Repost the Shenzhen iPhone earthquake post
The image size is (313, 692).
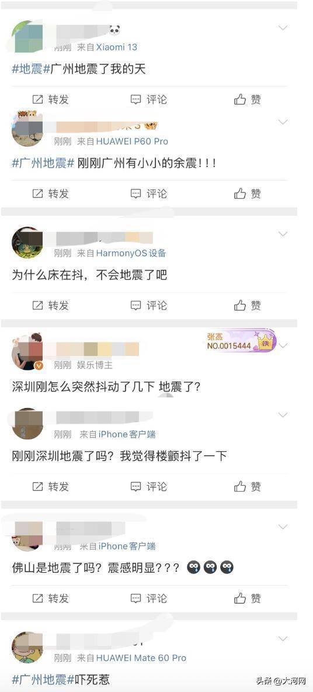51,487
